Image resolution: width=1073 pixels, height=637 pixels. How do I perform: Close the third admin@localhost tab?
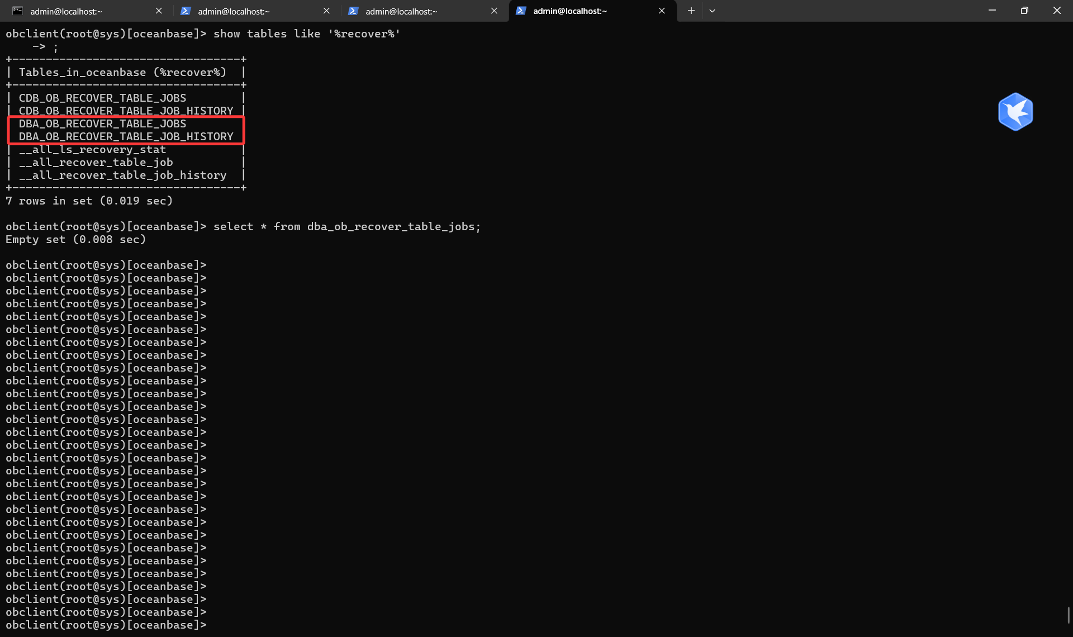[x=494, y=11]
